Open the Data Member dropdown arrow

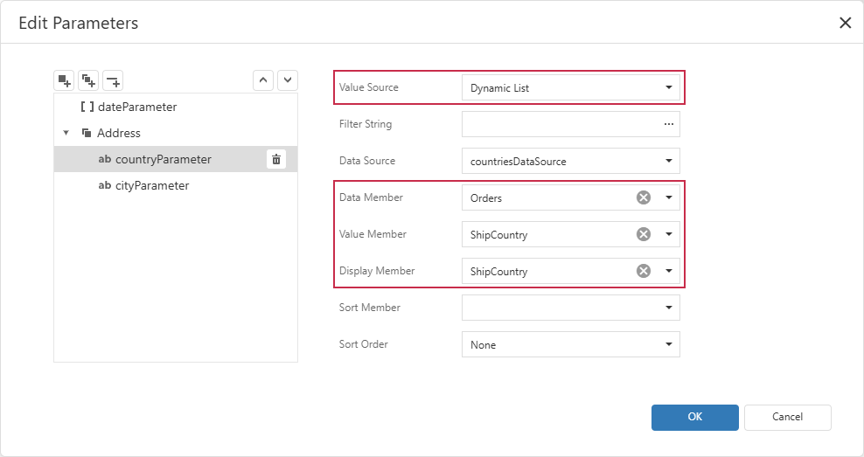pyautogui.click(x=669, y=197)
